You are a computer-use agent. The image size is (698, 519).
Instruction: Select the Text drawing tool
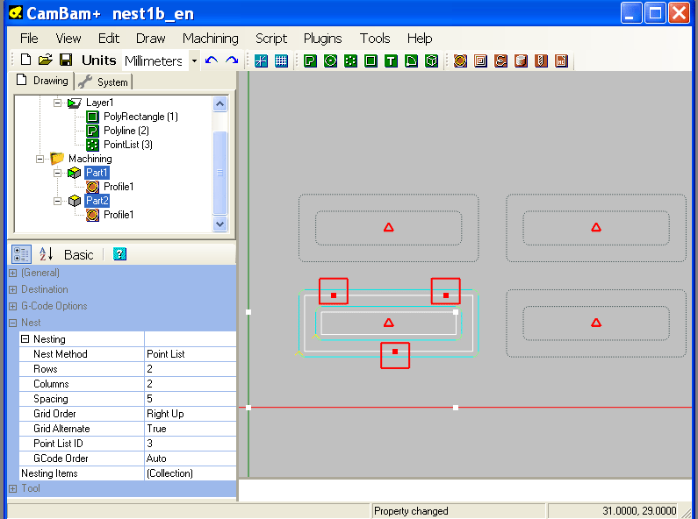pyautogui.click(x=391, y=61)
